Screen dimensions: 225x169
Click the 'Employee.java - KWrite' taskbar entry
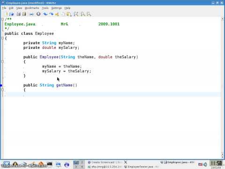coord(177,162)
